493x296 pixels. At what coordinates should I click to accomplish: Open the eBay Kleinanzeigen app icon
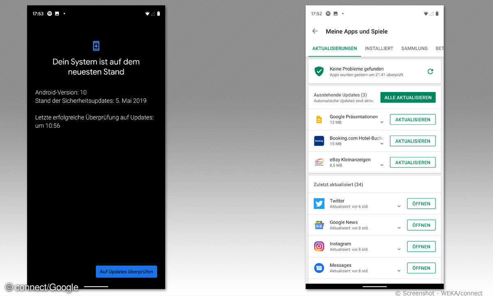point(319,162)
